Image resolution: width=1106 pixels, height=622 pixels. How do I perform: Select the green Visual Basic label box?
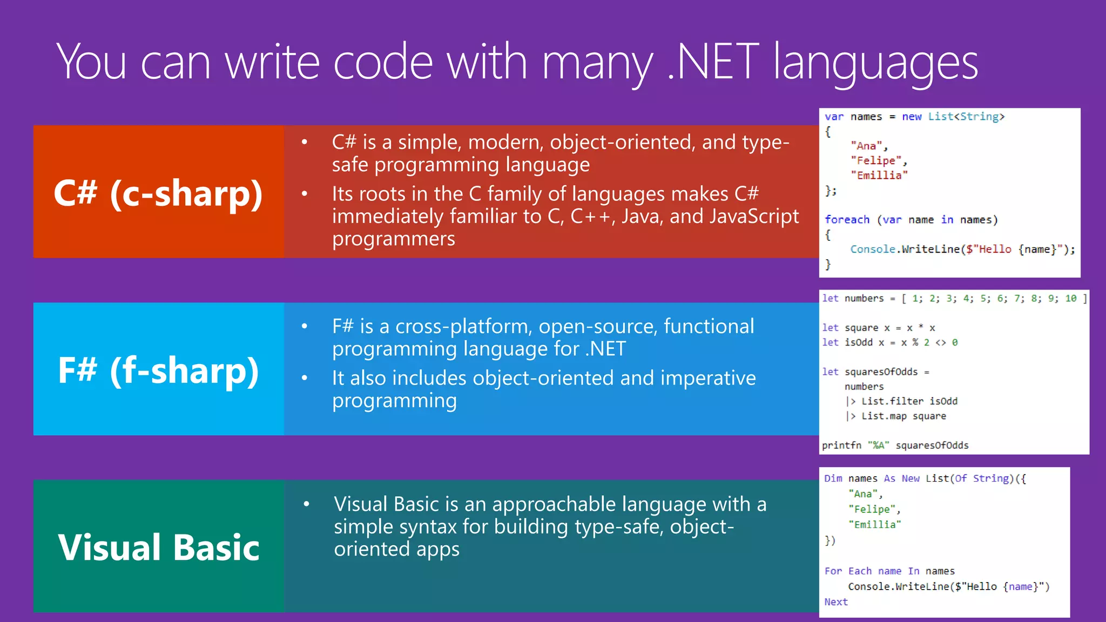pyautogui.click(x=158, y=546)
